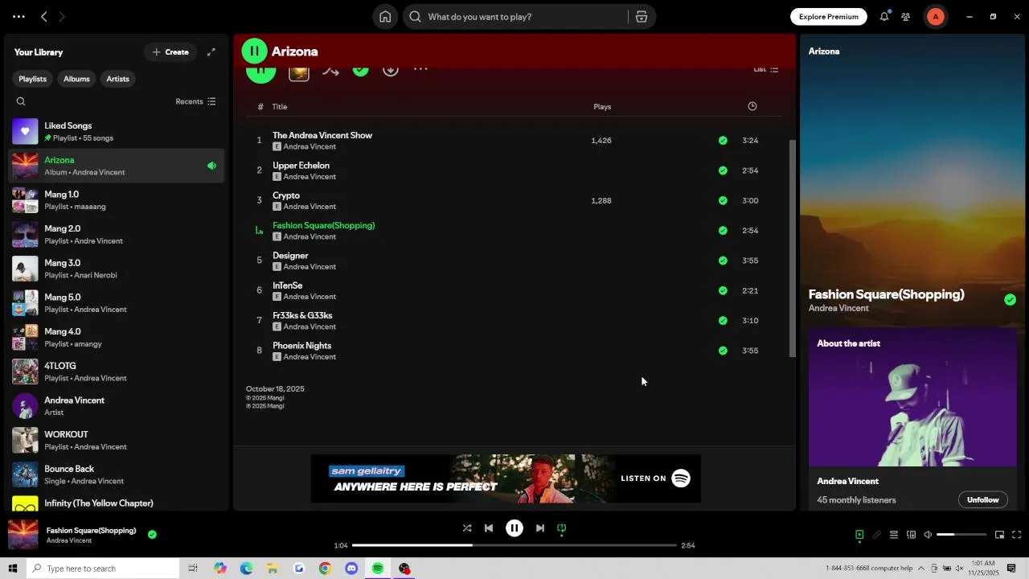Unfollow Andrea Vincent

tap(982, 499)
